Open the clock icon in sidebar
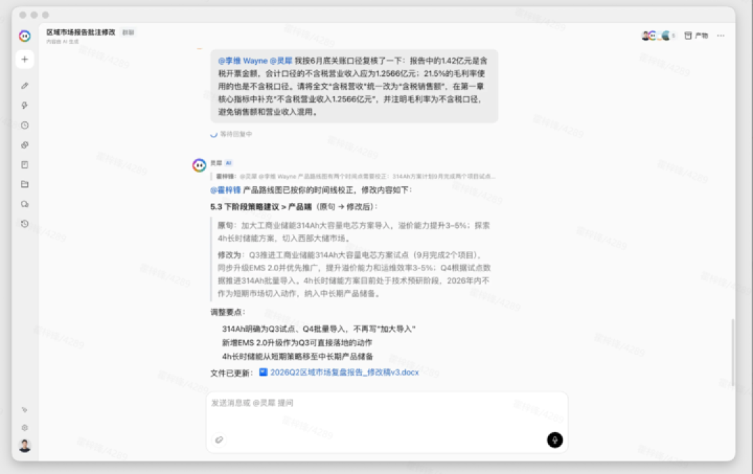 (x=24, y=125)
